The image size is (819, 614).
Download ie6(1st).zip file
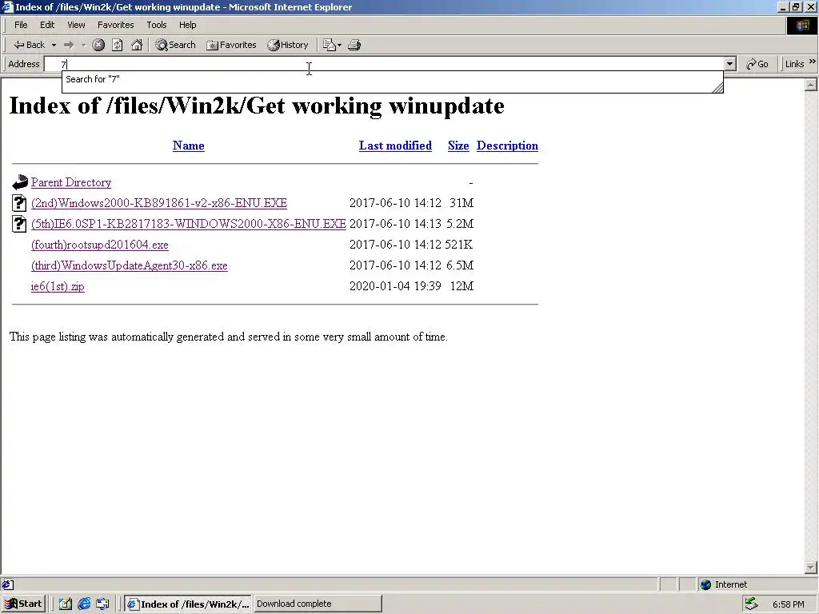click(x=58, y=287)
